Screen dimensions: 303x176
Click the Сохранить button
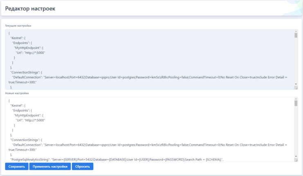click(17, 167)
